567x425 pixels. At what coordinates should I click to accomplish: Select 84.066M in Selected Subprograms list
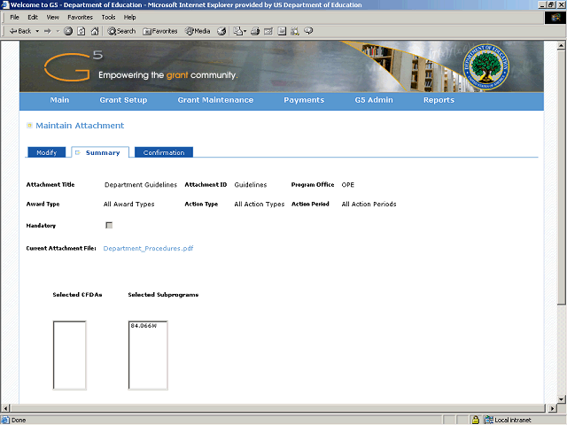pos(144,326)
